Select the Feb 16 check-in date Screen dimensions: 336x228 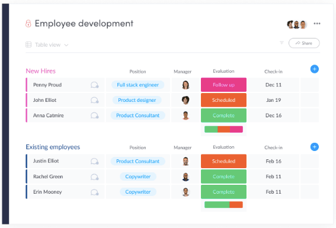[273, 161]
